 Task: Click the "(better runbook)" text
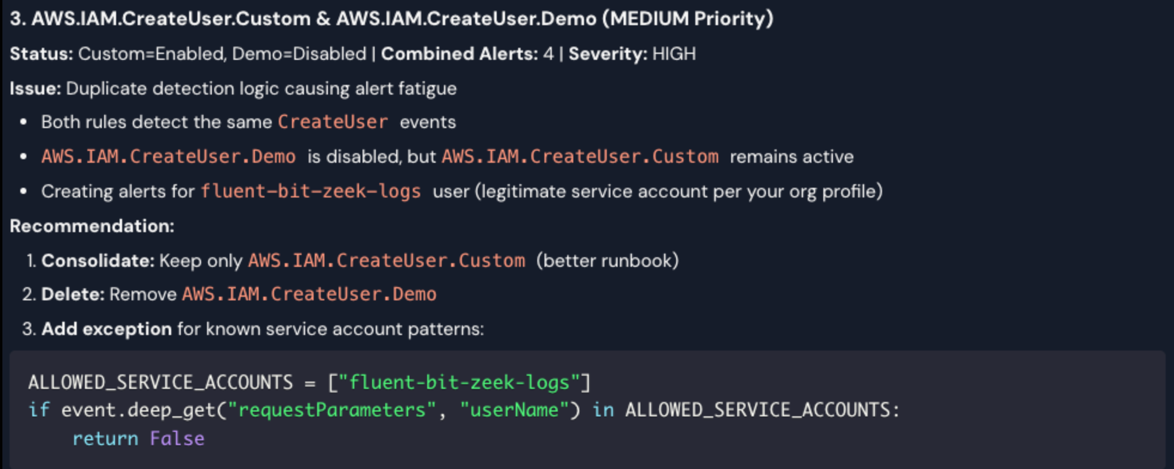coord(607,261)
